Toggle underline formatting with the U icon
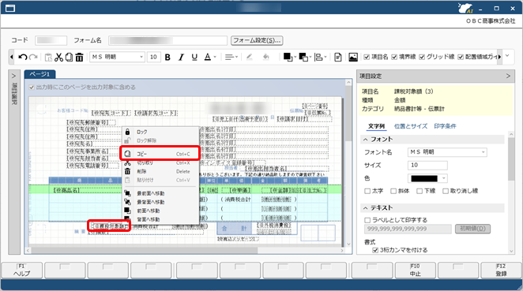Screen dimensions: 523x291 194,58
